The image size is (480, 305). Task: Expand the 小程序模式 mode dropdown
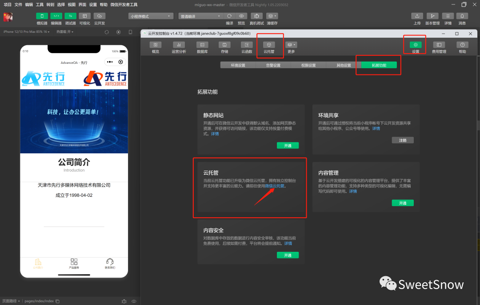pyautogui.click(x=151, y=16)
